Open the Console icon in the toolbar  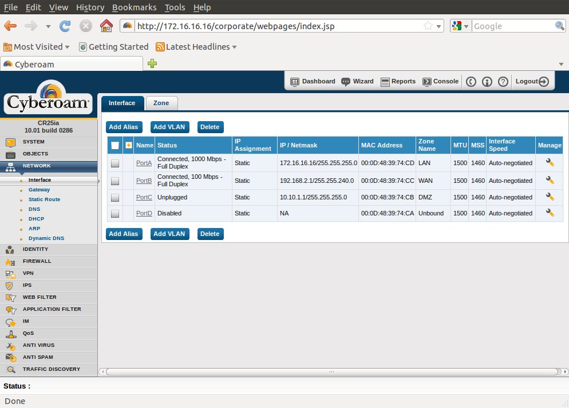[x=440, y=81]
